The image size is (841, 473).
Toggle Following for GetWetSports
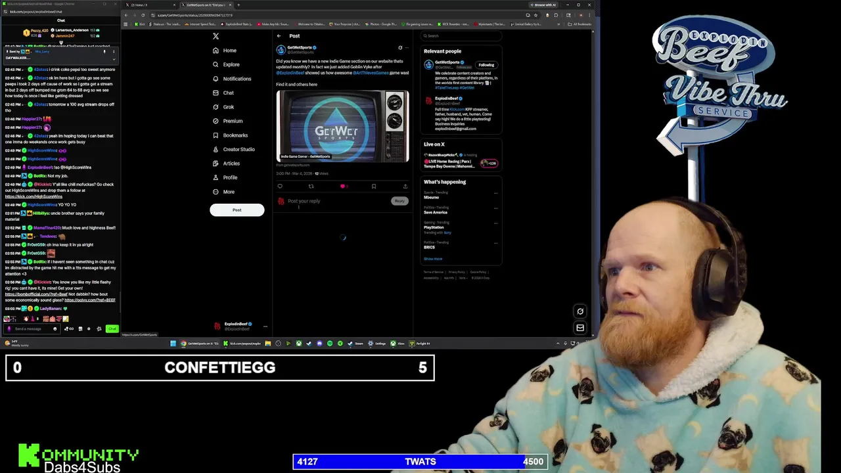pyautogui.click(x=486, y=65)
